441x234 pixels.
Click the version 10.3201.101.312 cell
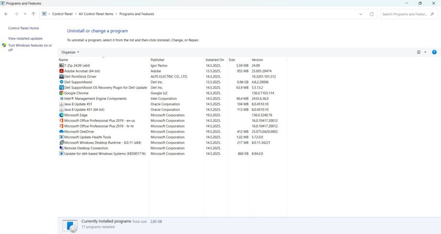263,76
